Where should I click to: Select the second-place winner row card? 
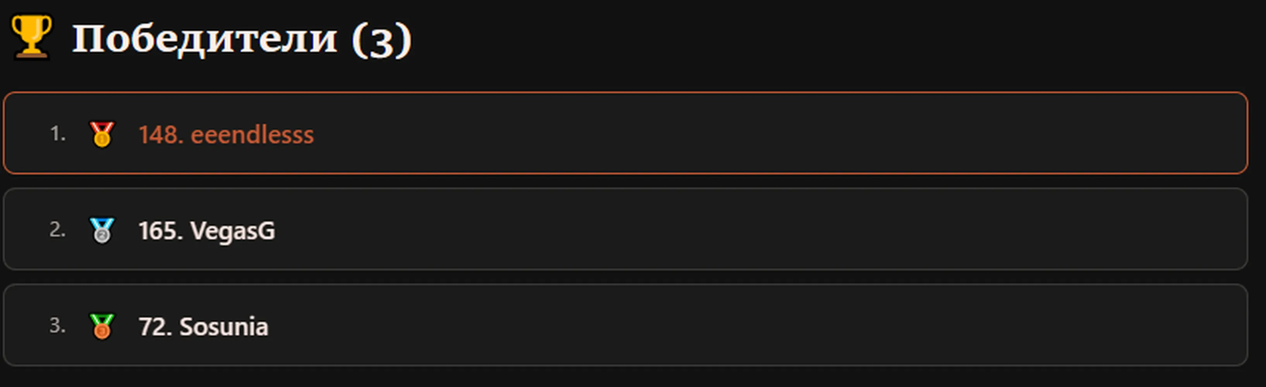click(x=626, y=229)
